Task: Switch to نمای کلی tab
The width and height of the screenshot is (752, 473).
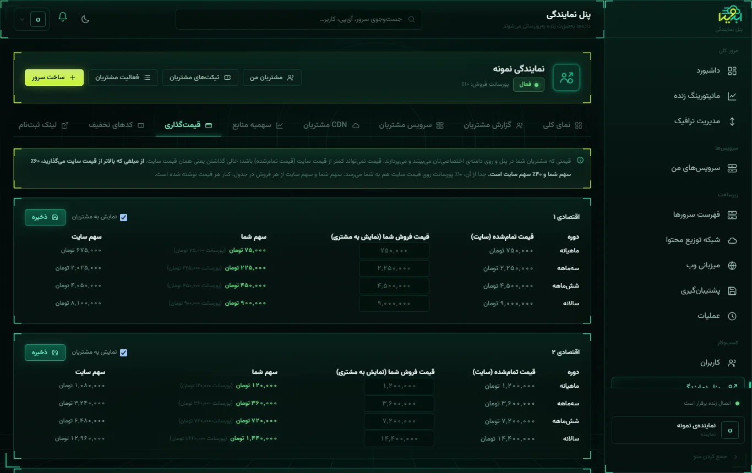Action: (562, 125)
